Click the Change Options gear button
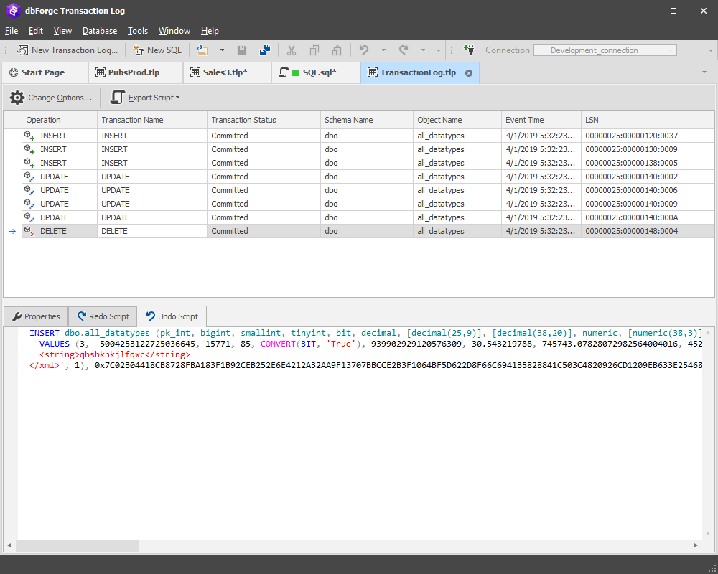718x574 pixels. (x=51, y=98)
